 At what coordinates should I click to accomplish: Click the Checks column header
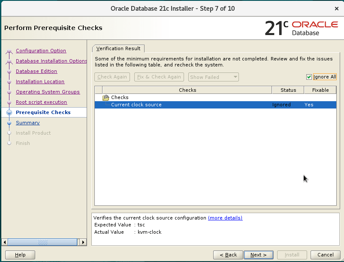pyautogui.click(x=187, y=90)
